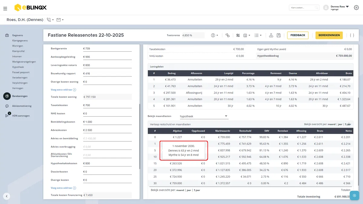Open the exclamation warnings dropdown
This screenshot has height=204, width=363.
click(x=214, y=35)
